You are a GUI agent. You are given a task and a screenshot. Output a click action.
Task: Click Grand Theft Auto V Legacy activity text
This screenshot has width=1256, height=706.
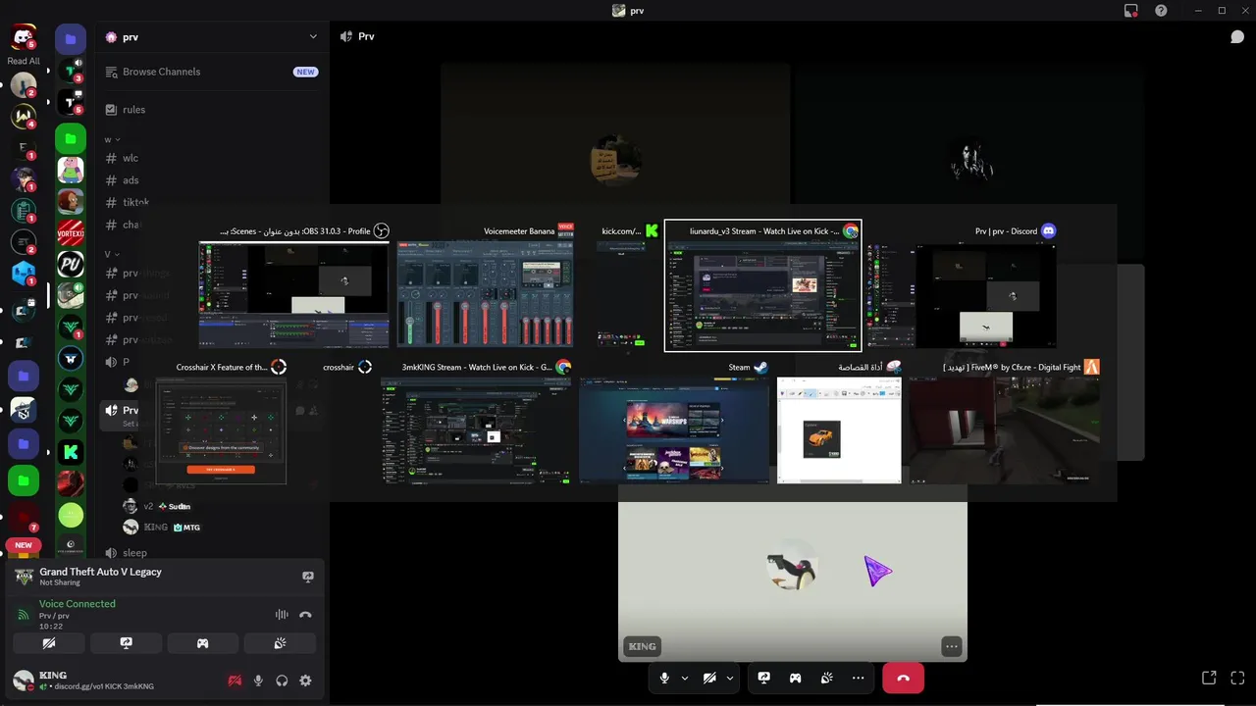pos(100,572)
